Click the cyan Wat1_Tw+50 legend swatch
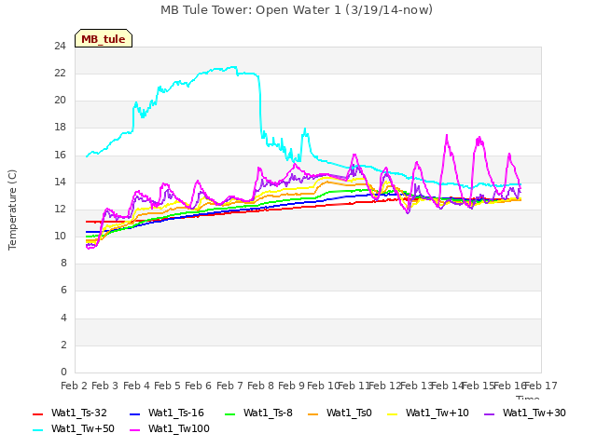 37,430
